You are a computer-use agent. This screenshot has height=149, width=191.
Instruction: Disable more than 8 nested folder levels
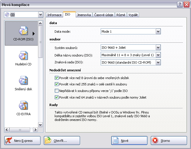coord(56,78)
